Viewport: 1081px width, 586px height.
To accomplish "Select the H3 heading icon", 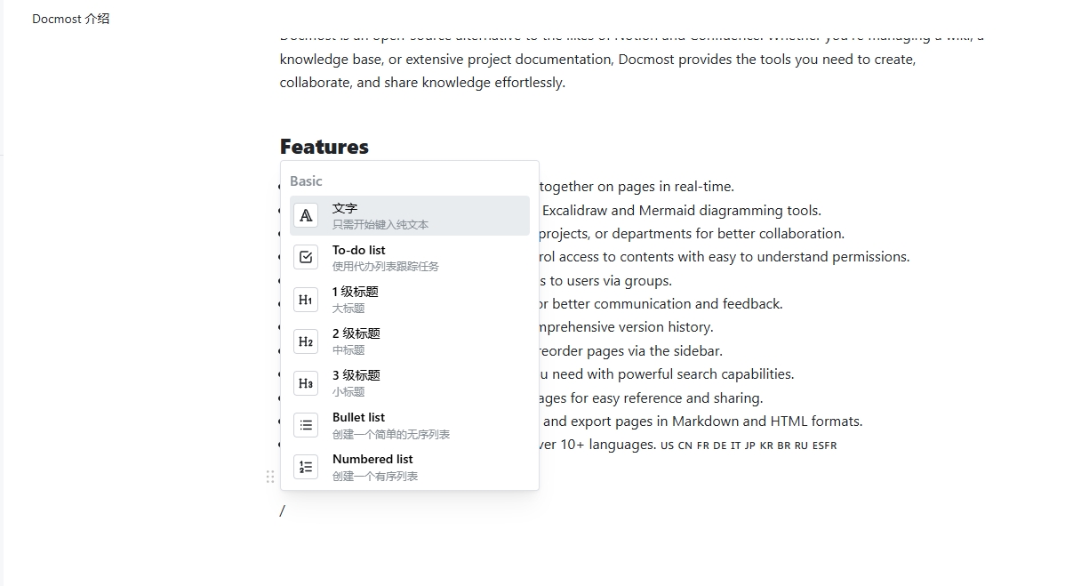I will point(306,383).
